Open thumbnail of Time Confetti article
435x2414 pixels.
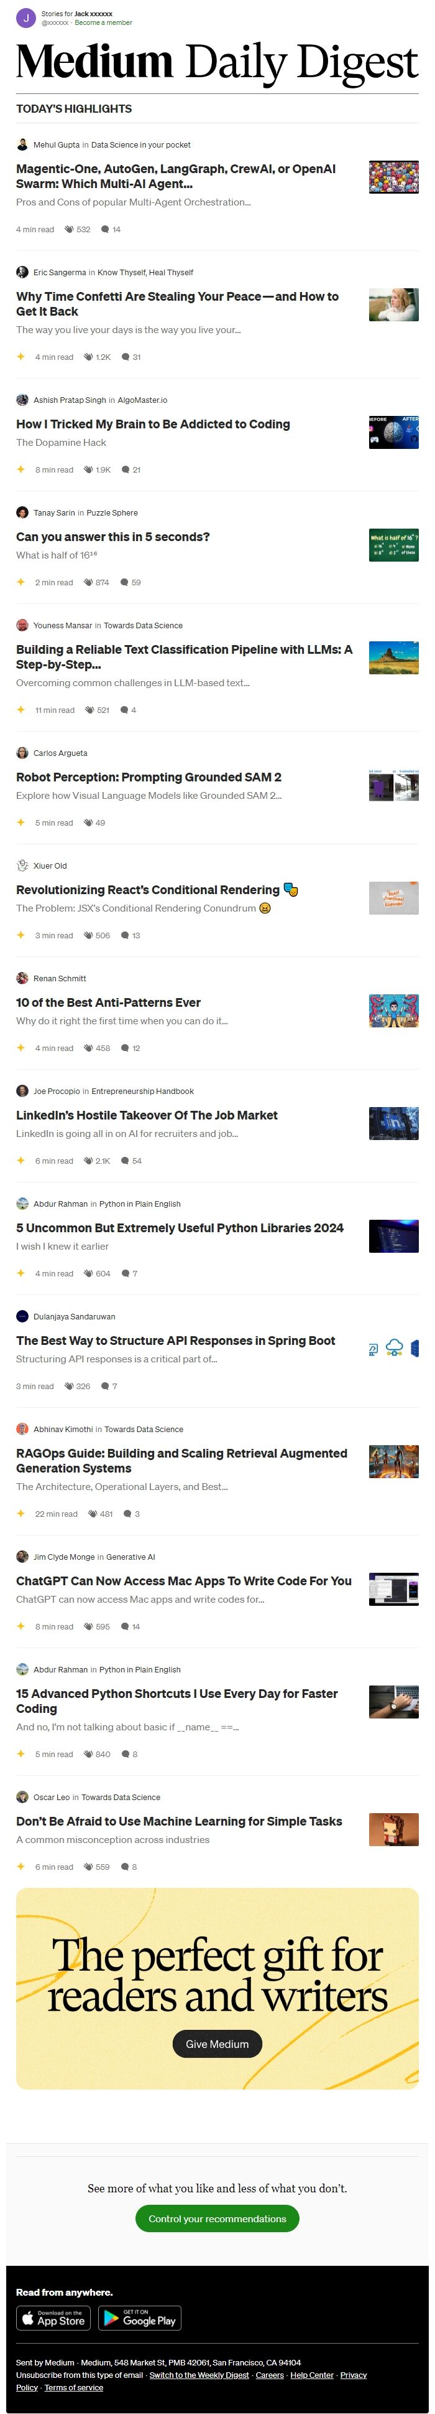[x=394, y=304]
